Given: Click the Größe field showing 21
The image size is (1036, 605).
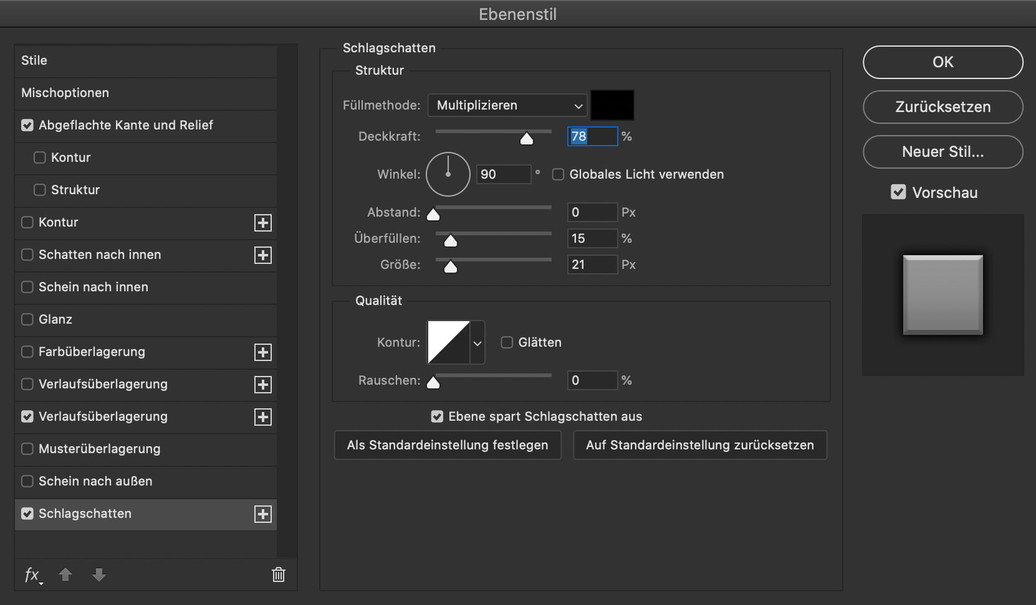Looking at the screenshot, I should 592,265.
